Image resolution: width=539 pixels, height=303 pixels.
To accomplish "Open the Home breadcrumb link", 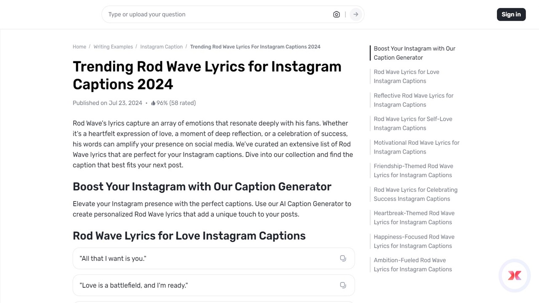I will [79, 47].
